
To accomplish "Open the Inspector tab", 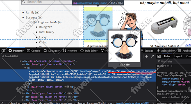I will pyautogui.click(x=16, y=51).
